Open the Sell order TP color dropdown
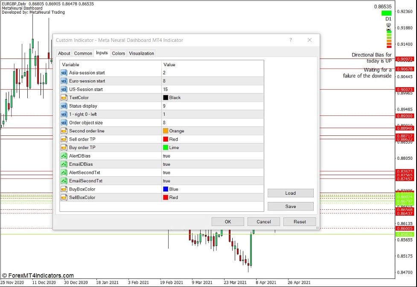This screenshot has height=287, width=417. 192,139
